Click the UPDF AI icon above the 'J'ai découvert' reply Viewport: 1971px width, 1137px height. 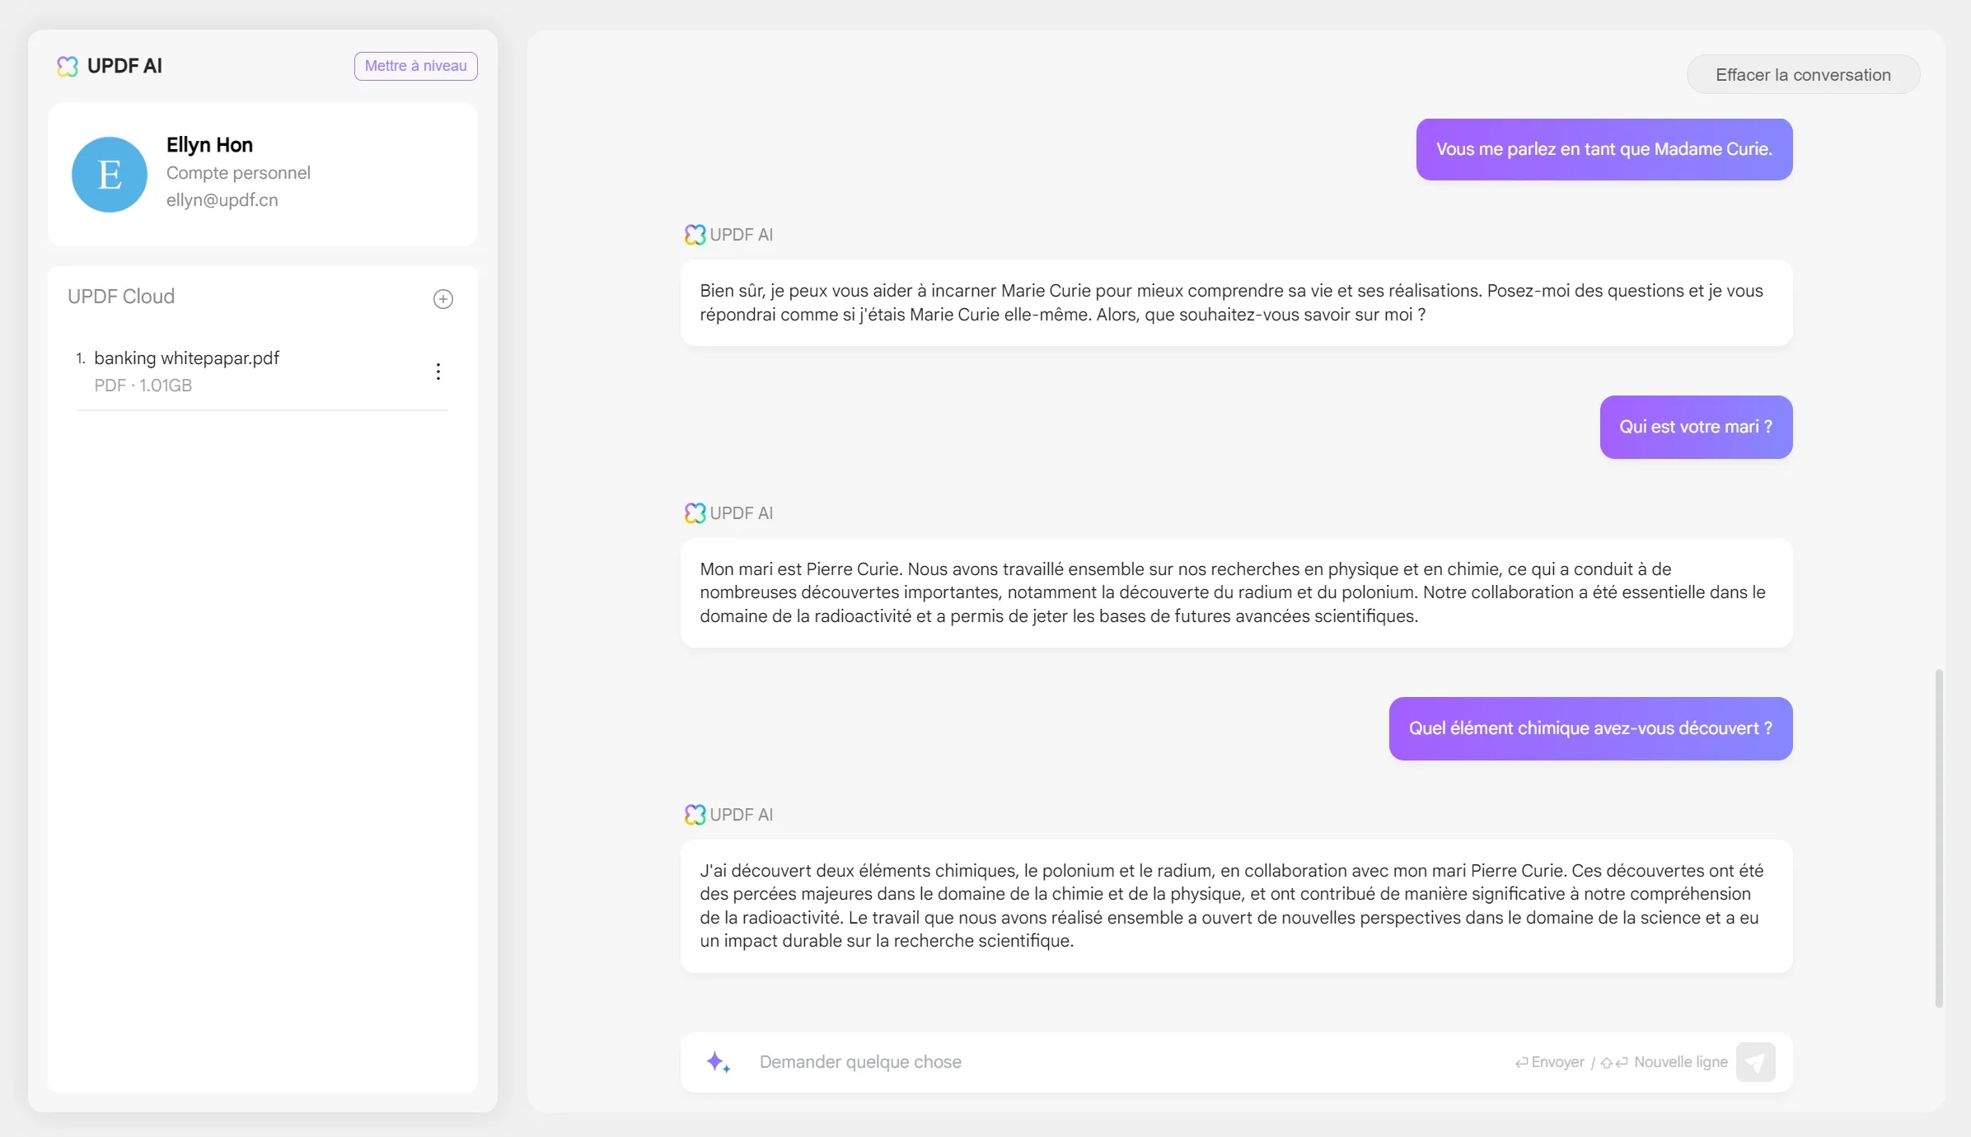(x=695, y=815)
